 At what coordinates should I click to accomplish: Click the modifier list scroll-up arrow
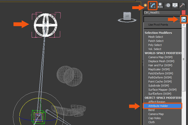pos(184,25)
